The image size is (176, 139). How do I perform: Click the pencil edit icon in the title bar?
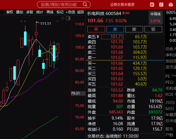(161, 5)
